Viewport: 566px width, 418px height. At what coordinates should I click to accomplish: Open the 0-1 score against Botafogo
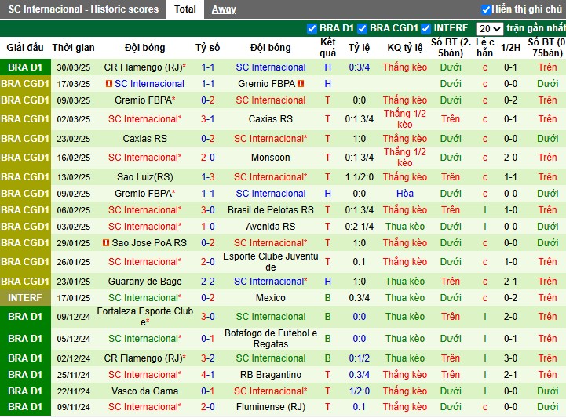[x=207, y=339]
